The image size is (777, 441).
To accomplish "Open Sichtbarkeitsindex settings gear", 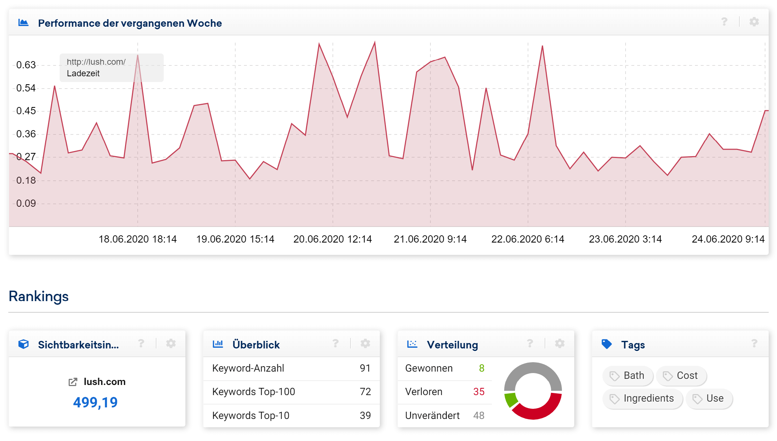I will [171, 343].
